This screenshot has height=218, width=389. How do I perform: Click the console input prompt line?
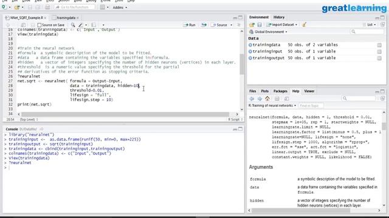click(x=123, y=168)
